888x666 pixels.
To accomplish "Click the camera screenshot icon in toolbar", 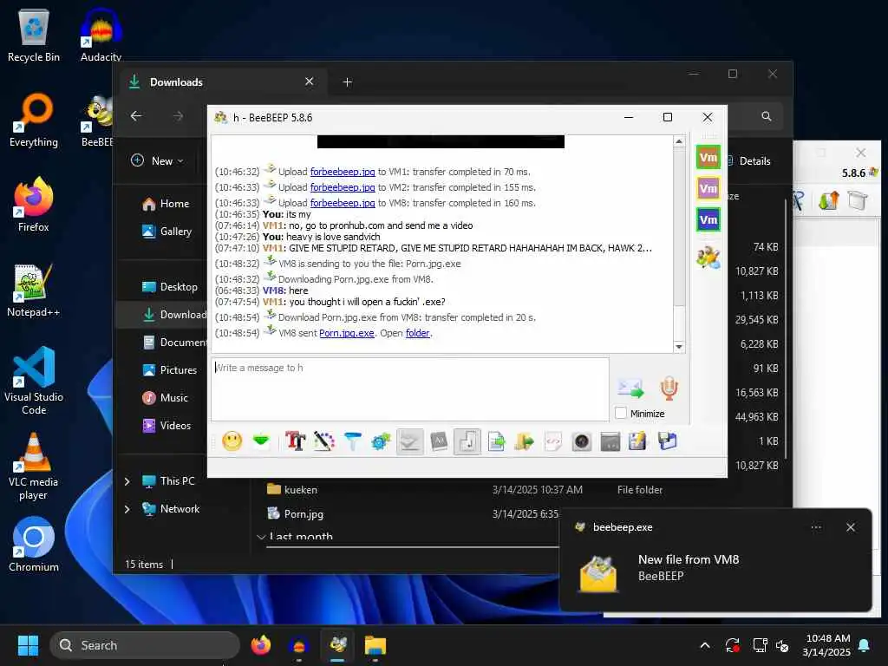I will pos(582,441).
